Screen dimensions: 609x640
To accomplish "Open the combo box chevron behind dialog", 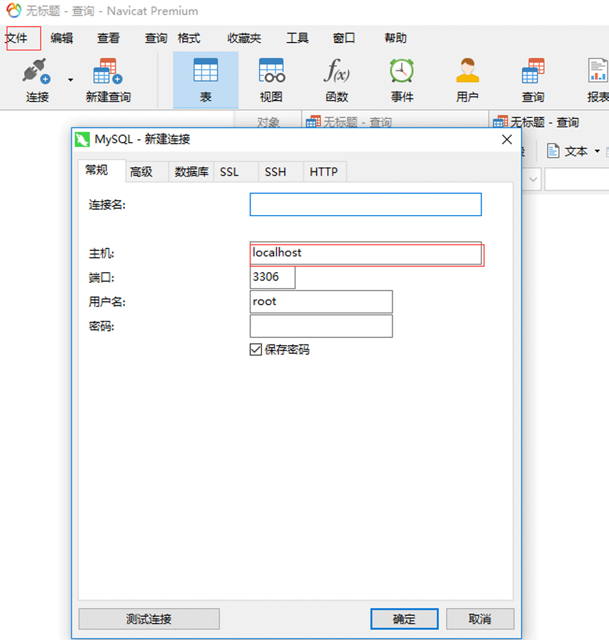I will click(533, 179).
